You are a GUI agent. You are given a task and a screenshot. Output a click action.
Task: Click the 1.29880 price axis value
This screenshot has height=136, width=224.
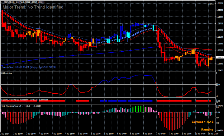pyautogui.click(x=220, y=17)
